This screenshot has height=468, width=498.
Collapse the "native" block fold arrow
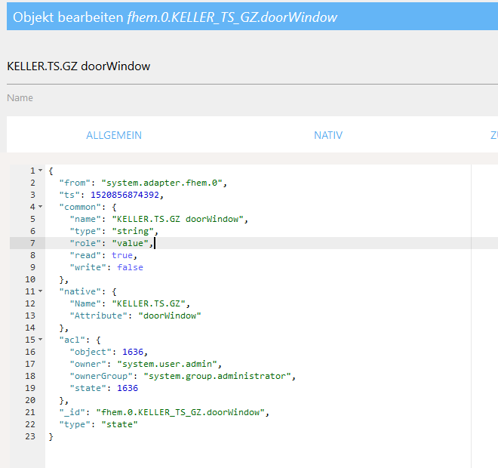point(40,291)
